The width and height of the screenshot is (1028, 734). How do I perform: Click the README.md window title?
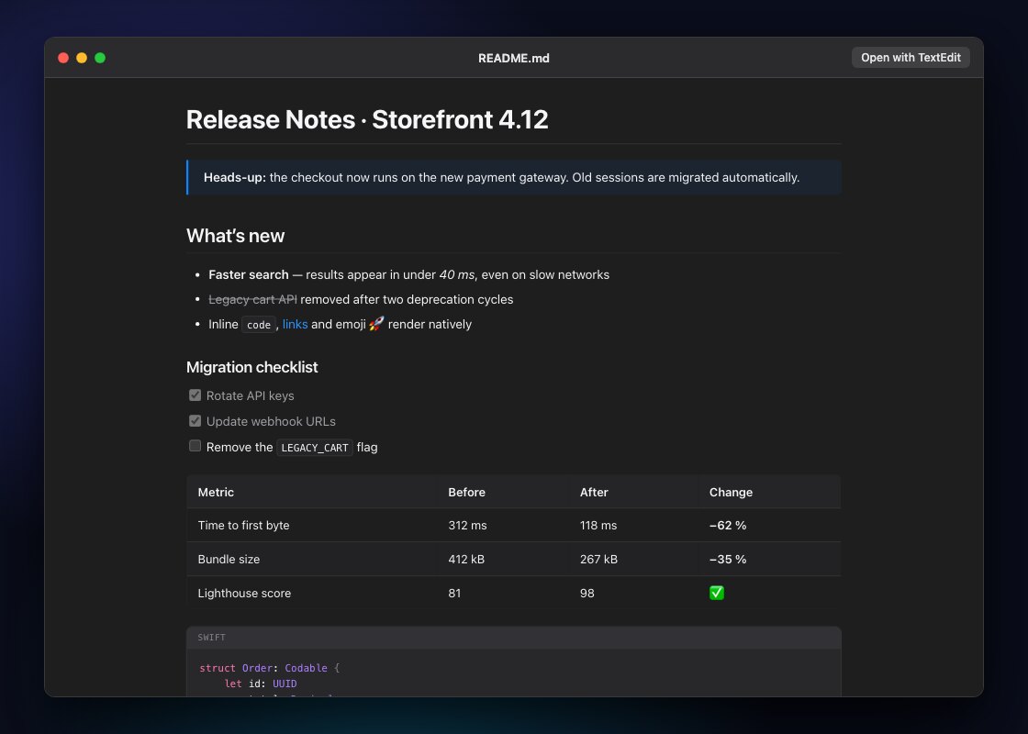pyautogui.click(x=513, y=59)
